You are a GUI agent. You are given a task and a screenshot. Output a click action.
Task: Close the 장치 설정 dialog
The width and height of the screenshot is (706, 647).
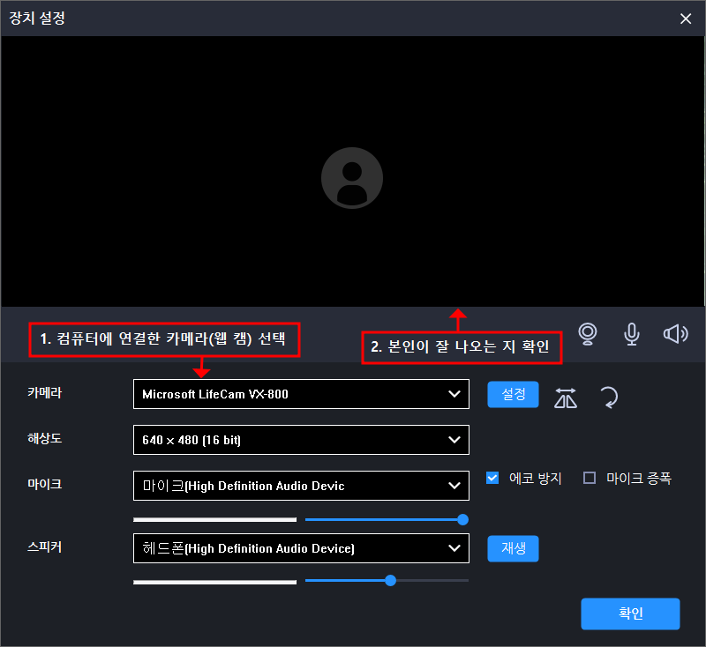tap(686, 19)
